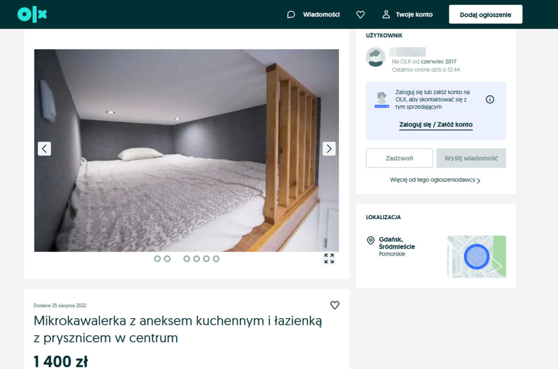Click the price 1 400 zł
Screen dimensions: 558x369
(61, 361)
